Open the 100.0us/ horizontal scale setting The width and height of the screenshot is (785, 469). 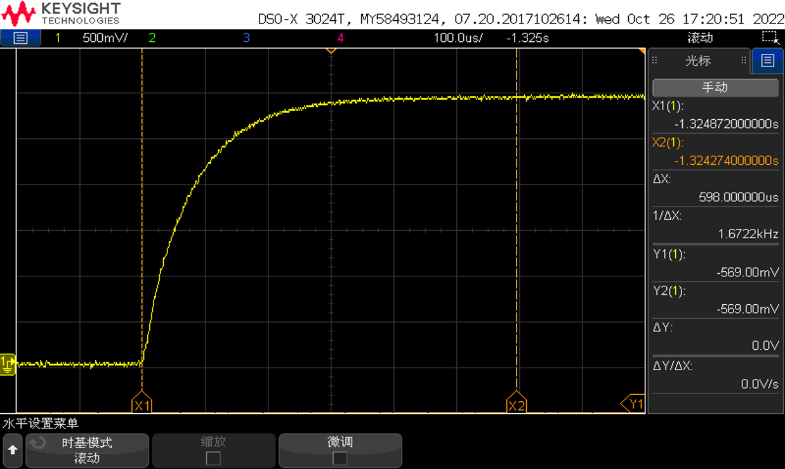tap(458, 38)
